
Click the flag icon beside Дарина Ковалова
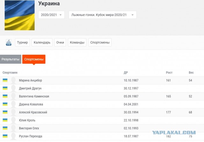point(5,104)
